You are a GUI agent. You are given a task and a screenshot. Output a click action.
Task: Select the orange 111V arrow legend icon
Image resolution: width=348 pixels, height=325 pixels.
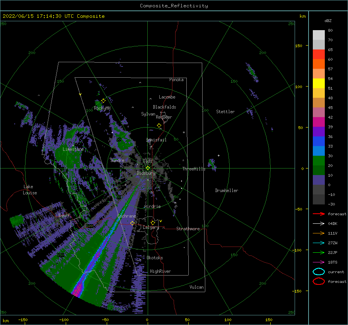click(x=319, y=233)
